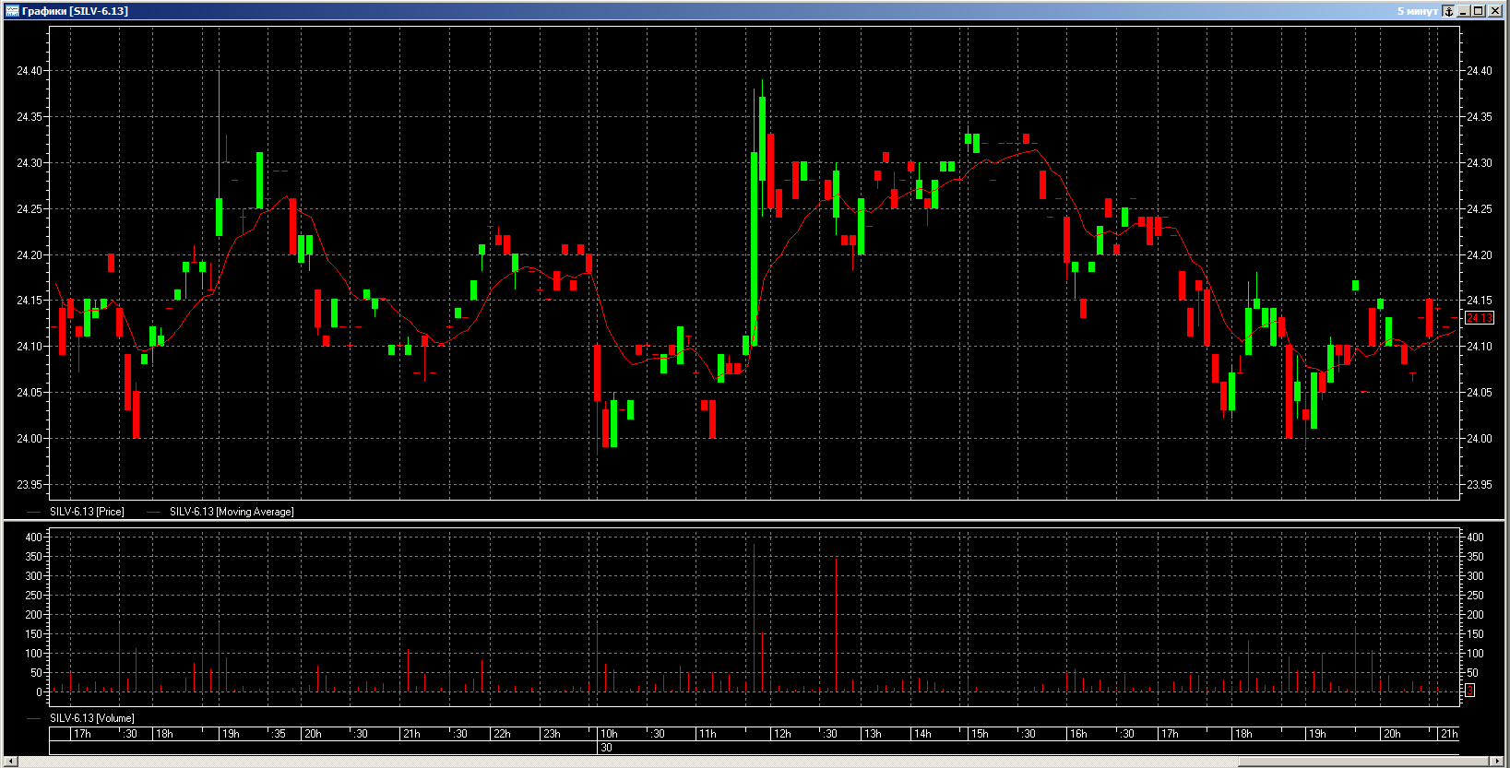Close the SILV-6.13 chart window
Image resolution: width=1510 pixels, height=768 pixels.
[1494, 11]
